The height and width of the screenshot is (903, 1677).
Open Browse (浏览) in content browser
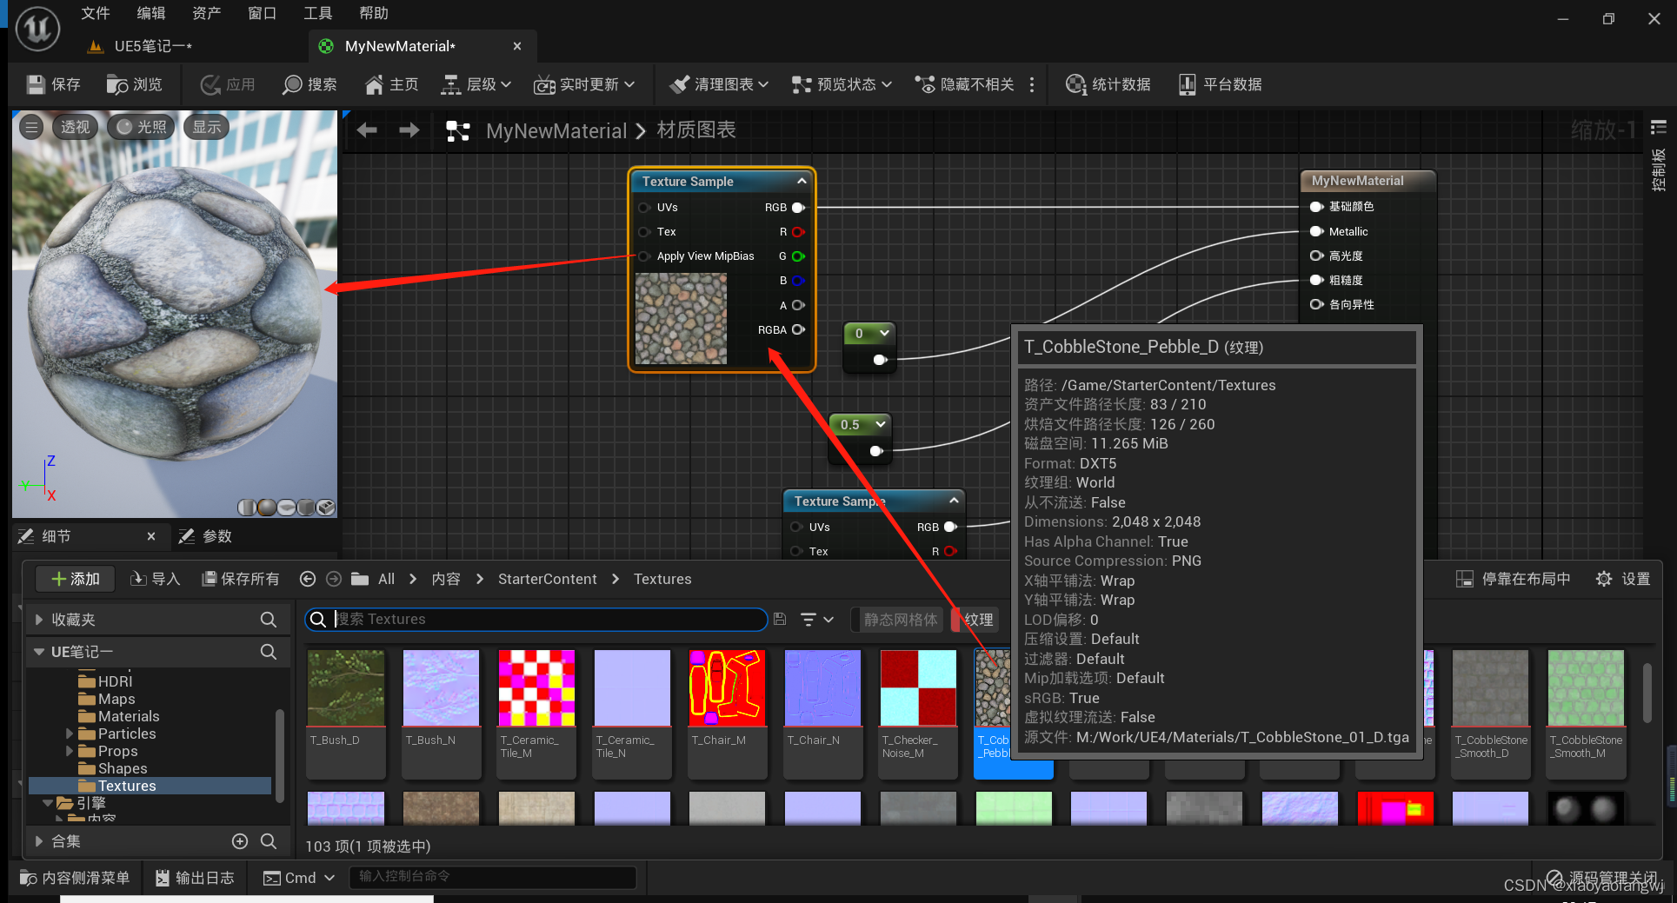tap(135, 84)
